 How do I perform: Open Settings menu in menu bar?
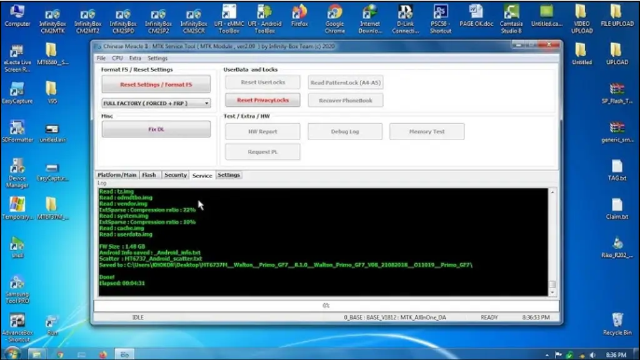[x=157, y=58]
